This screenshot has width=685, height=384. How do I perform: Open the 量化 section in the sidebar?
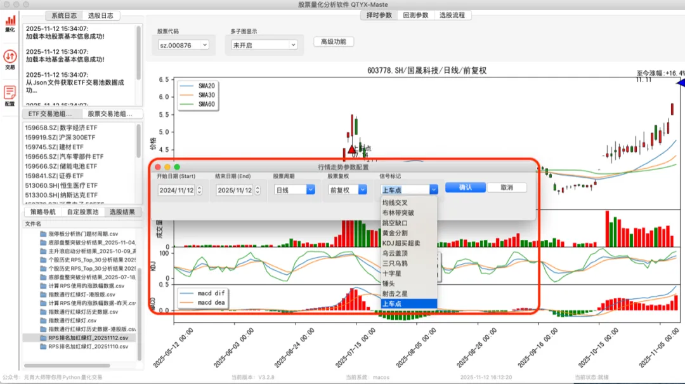click(x=10, y=24)
